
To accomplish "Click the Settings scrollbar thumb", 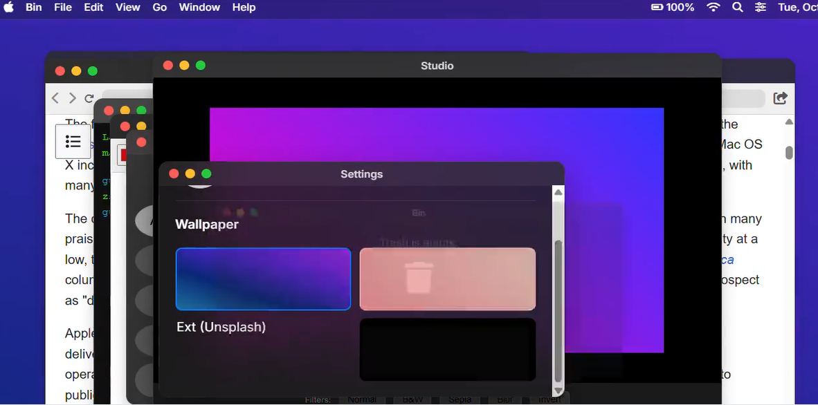I will pos(558,311).
